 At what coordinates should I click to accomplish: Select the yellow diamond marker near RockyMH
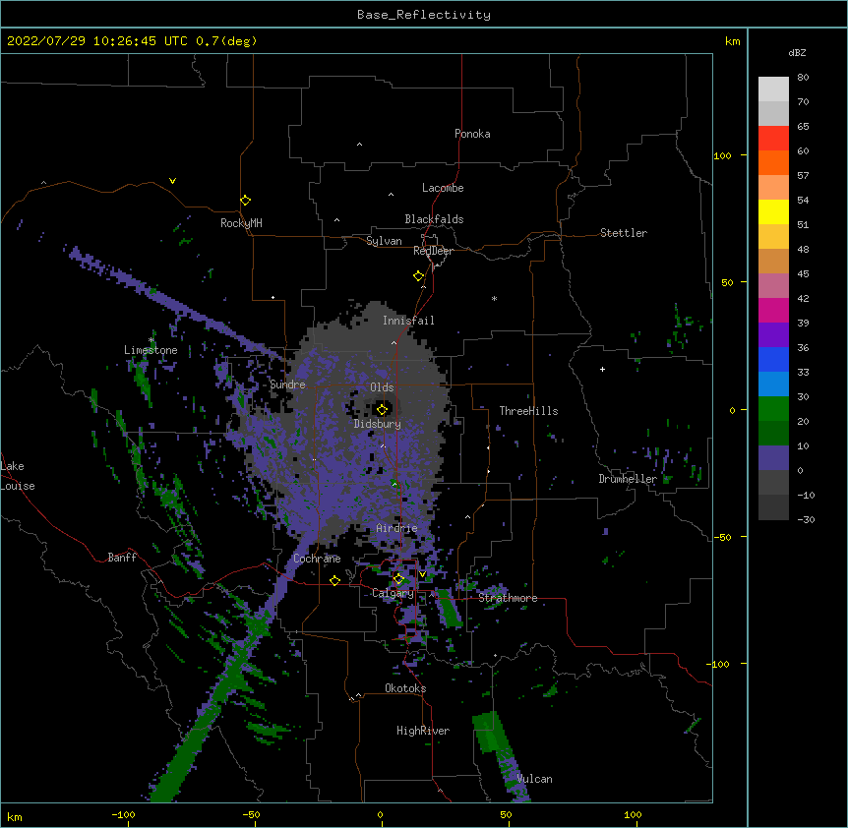(x=246, y=201)
